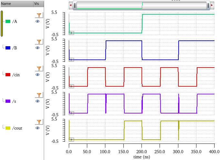Click the time (ns) axis label
This screenshot has width=221, height=160.
click(142, 157)
